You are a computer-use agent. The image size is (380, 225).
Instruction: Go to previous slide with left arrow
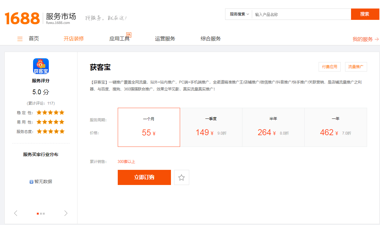[16, 213]
